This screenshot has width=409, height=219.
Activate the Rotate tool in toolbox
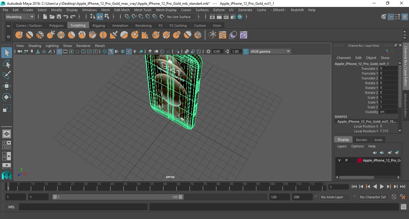pos(7,97)
